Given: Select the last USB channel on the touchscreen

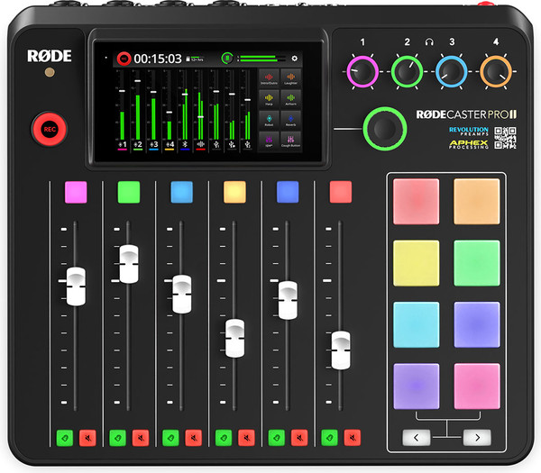Looking at the screenshot, I should [x=247, y=145].
